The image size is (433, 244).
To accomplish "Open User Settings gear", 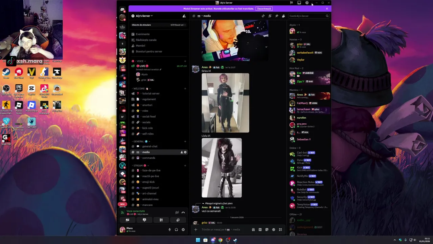I will [183, 230].
